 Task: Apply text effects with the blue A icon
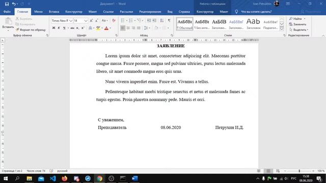[x=90, y=28]
